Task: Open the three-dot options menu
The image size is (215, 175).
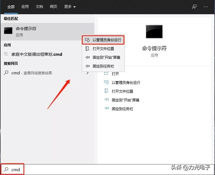Action: pyautogui.click(x=206, y=7)
